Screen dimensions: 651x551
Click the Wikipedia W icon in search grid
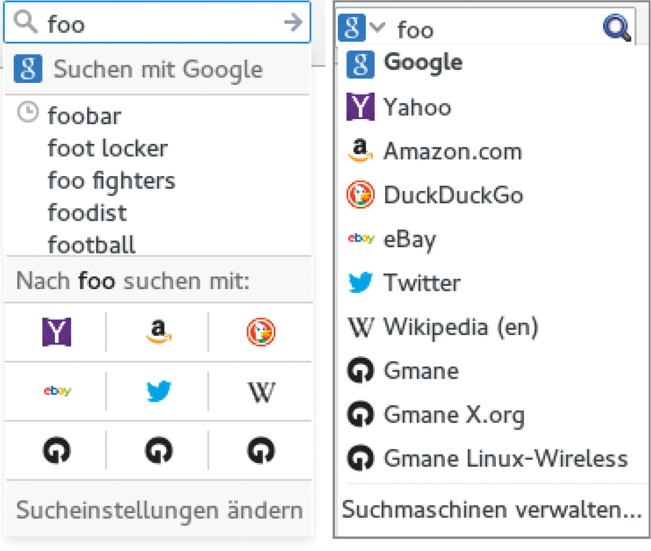(x=261, y=392)
